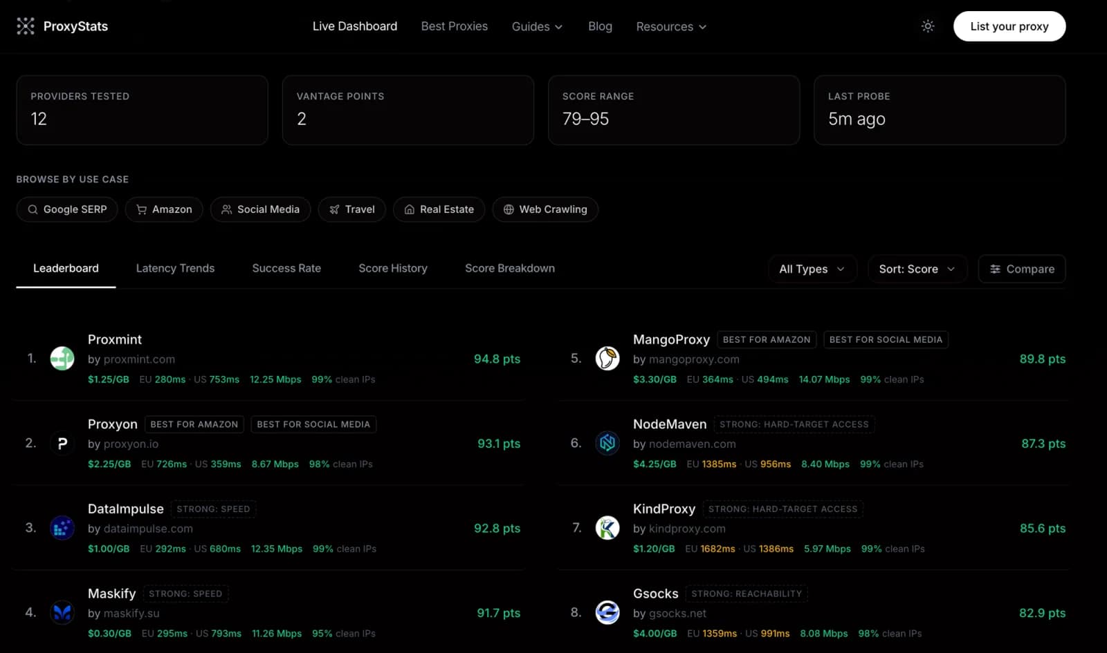Click the KindProxy provider logo
Screen dimensions: 1107x653
point(607,528)
